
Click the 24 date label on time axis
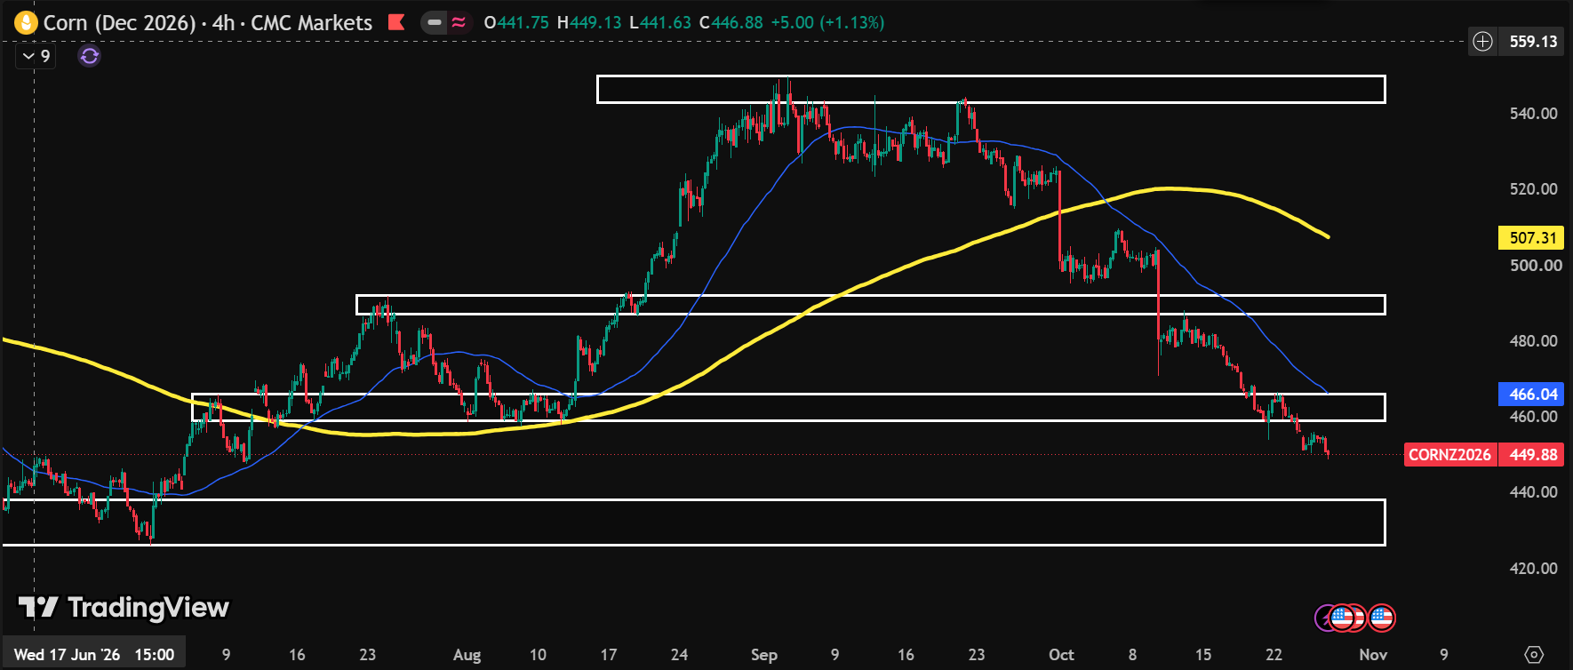point(679,655)
